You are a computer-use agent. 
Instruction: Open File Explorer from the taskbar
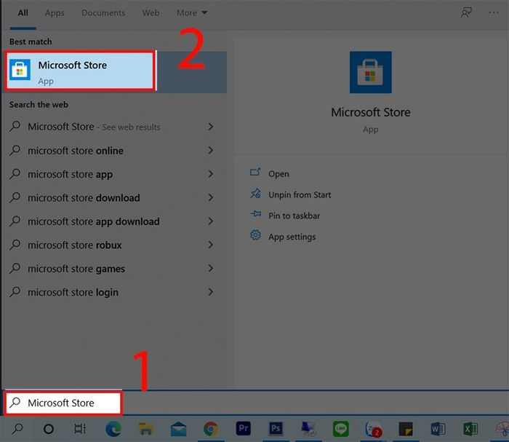click(x=145, y=429)
